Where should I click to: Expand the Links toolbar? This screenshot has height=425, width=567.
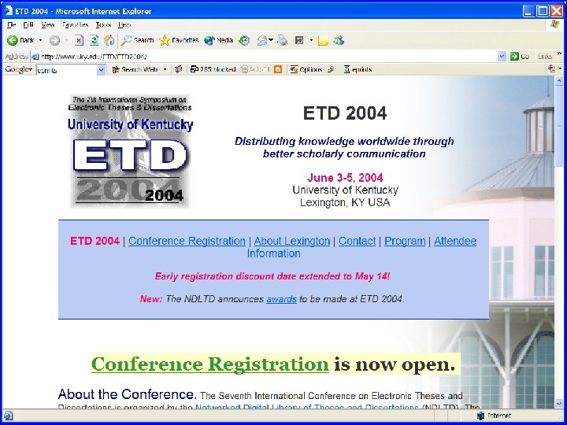(x=560, y=54)
